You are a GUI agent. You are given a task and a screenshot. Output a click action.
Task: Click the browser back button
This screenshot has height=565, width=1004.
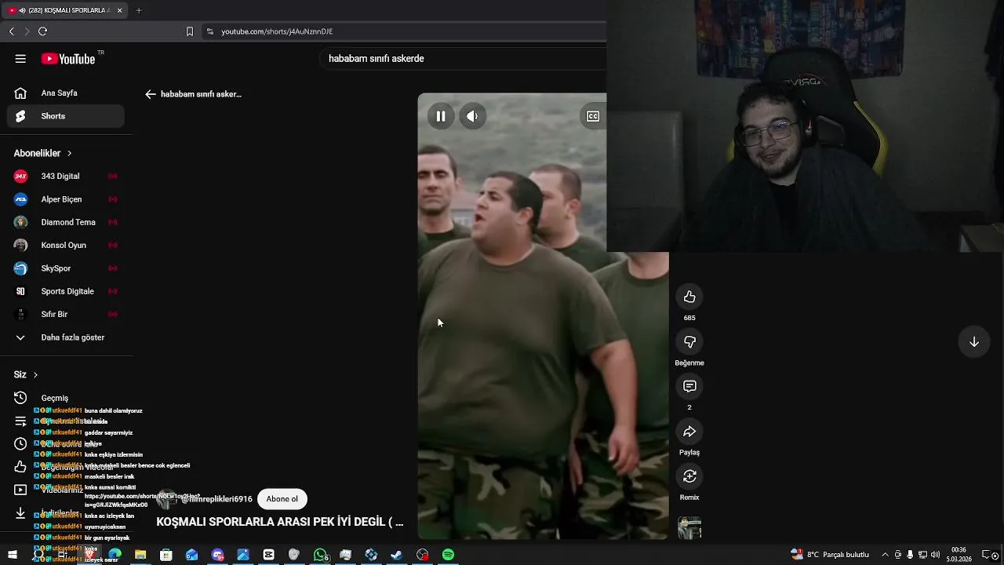[12, 31]
